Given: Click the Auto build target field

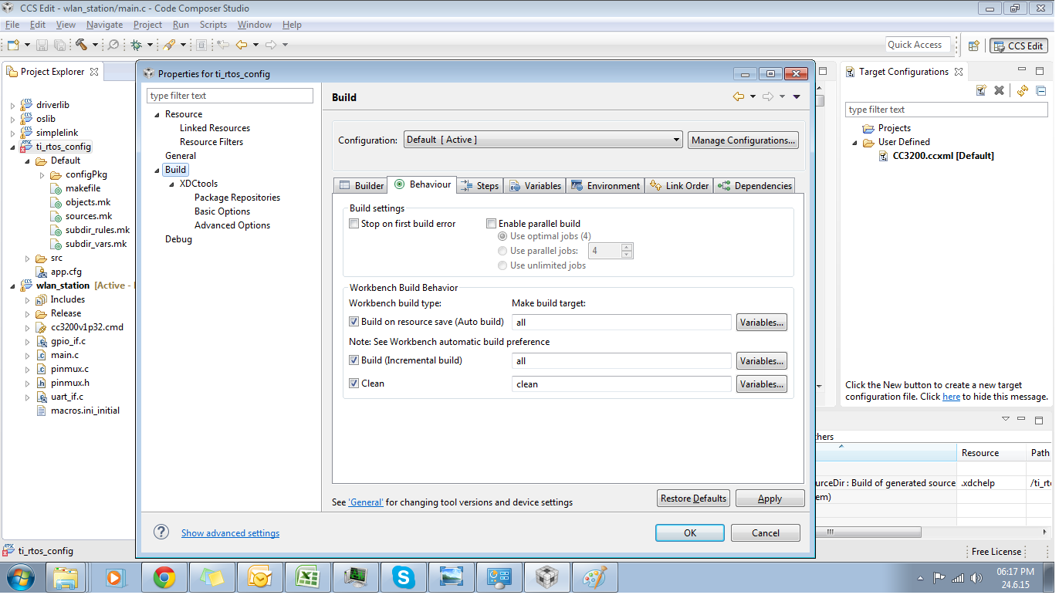Looking at the screenshot, I should (621, 322).
